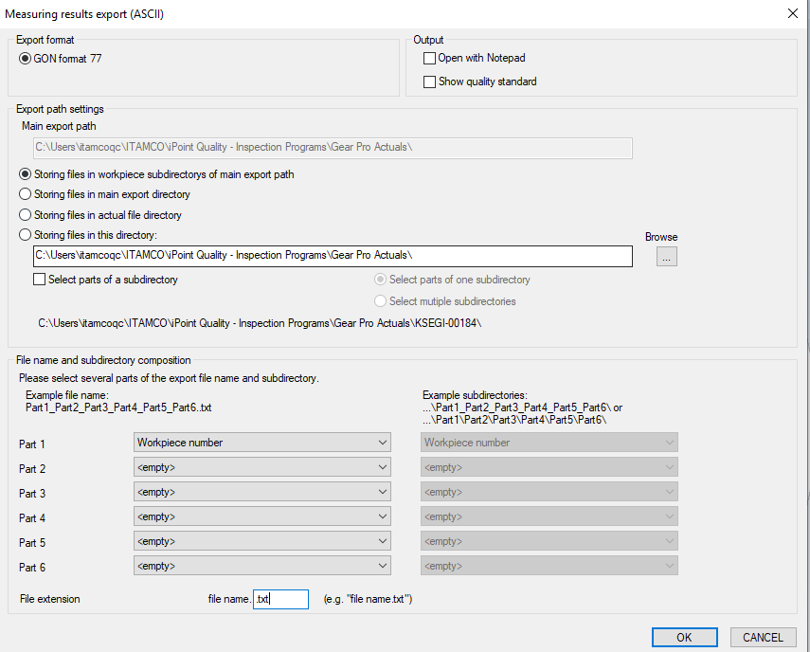Enable Open with Notepad checkbox
810x652 pixels.
(430, 59)
